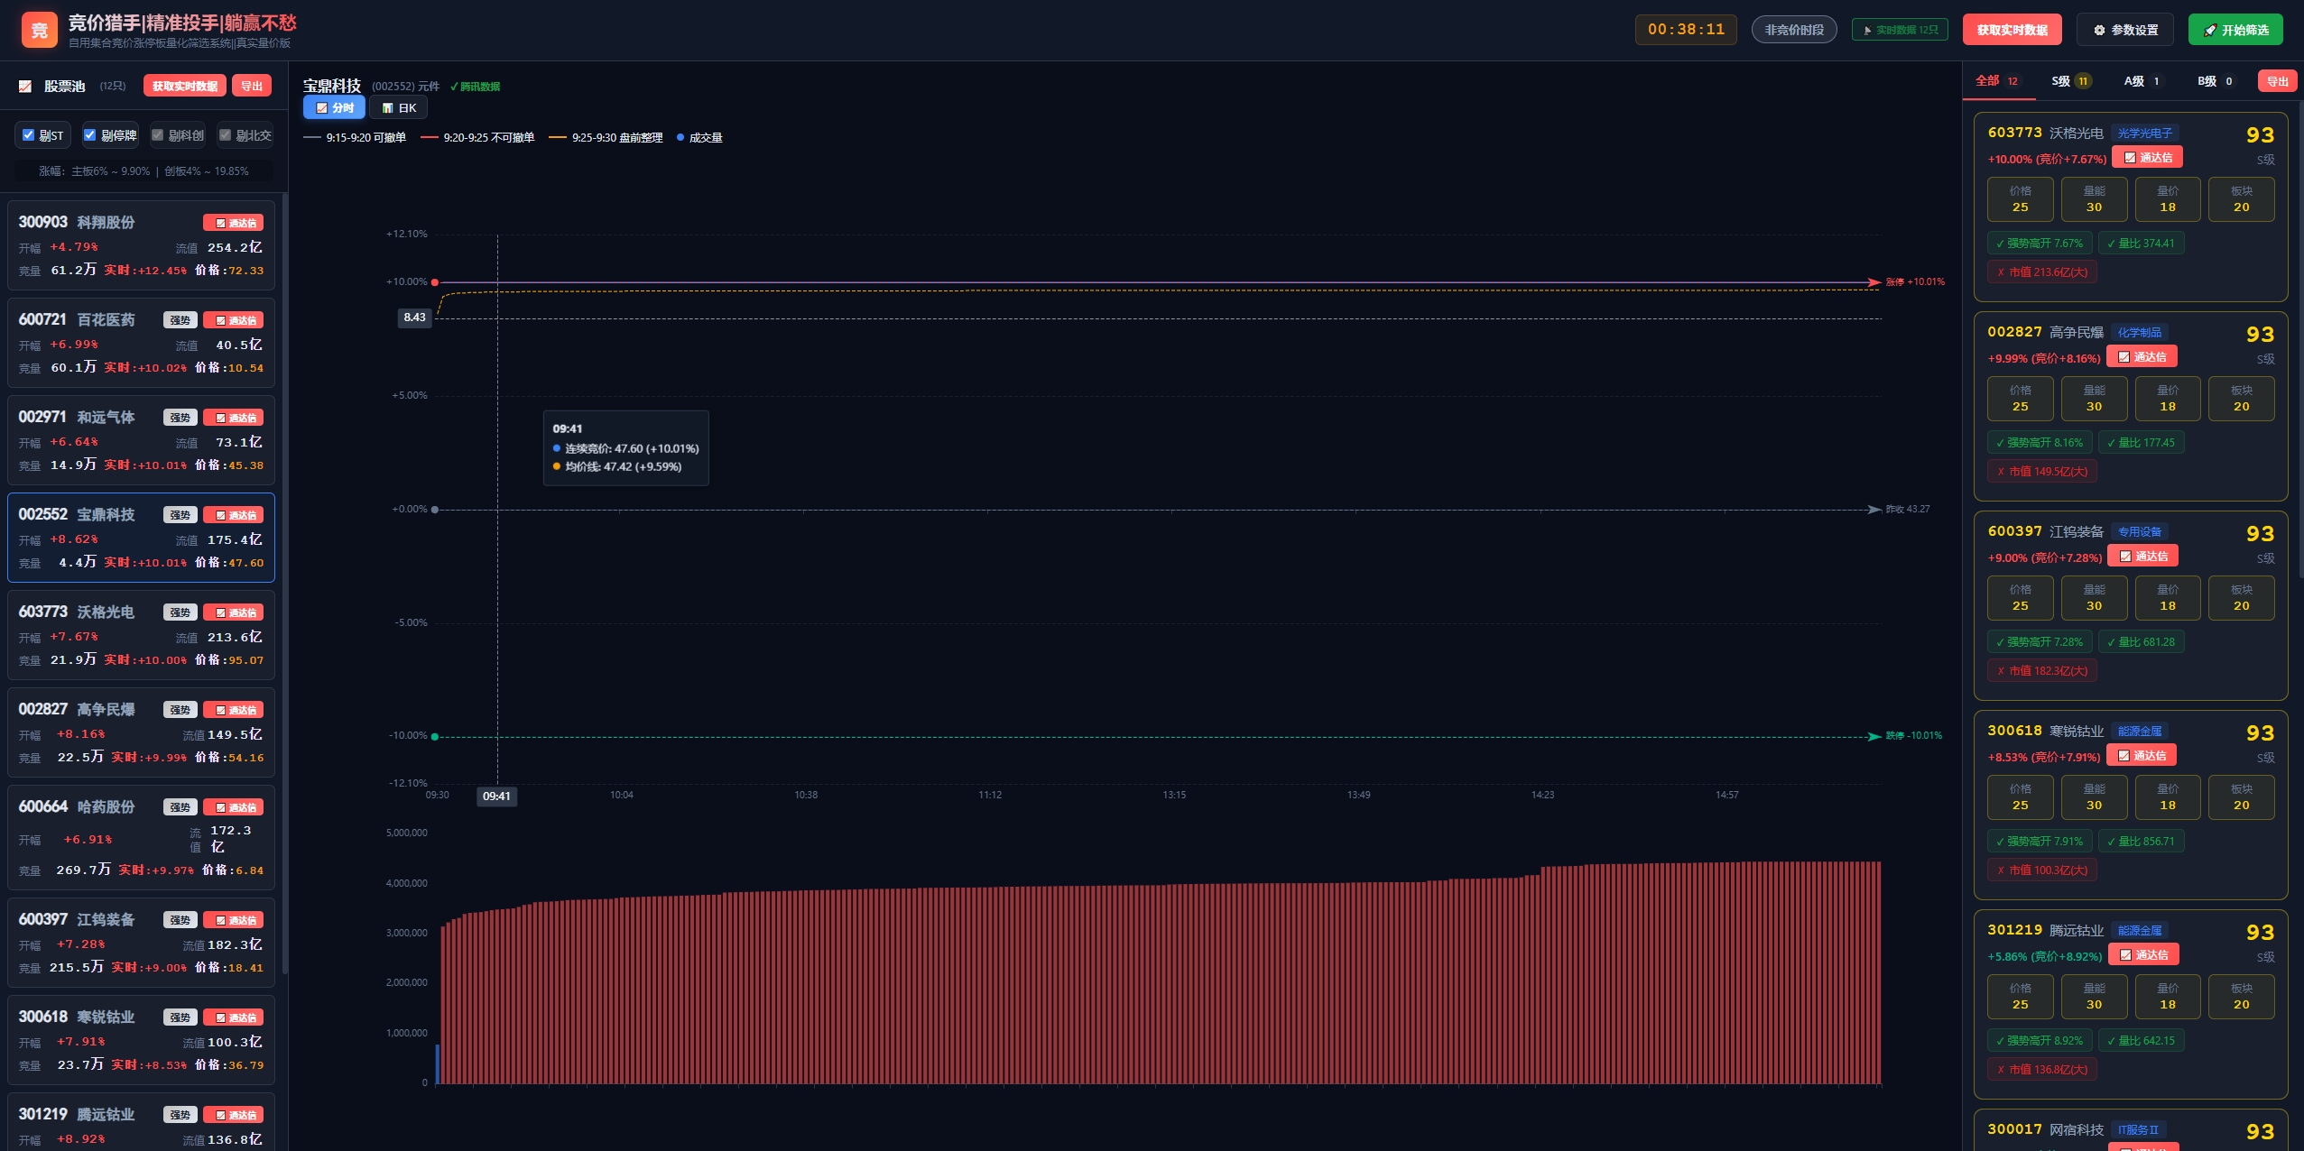Click the 量比 374.41 tag
The height and width of the screenshot is (1151, 2304).
click(2141, 244)
